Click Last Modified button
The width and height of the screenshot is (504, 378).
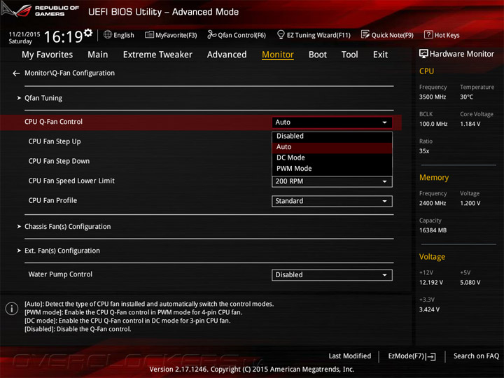pyautogui.click(x=350, y=356)
